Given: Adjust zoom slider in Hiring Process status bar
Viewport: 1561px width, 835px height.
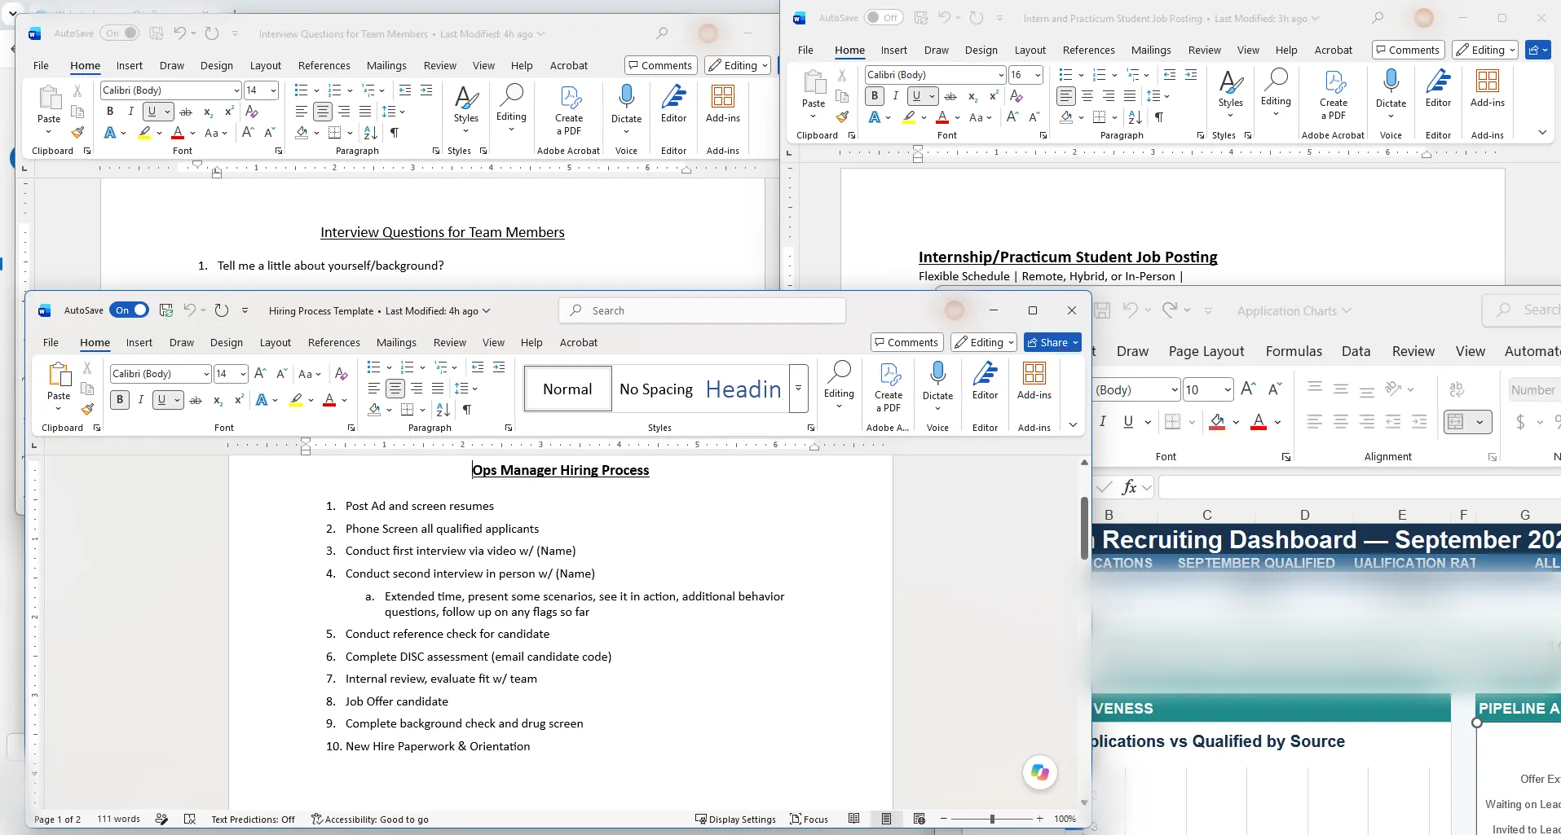Looking at the screenshot, I should point(992,819).
